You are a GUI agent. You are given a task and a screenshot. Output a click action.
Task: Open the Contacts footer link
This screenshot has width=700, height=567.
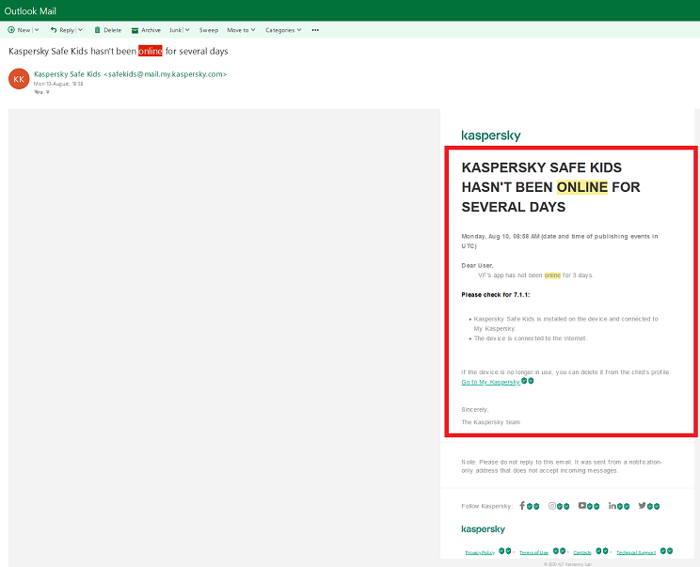pos(582,552)
